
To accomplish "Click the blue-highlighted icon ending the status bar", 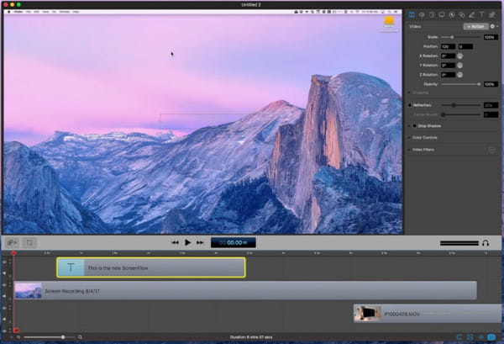I will tap(491, 337).
